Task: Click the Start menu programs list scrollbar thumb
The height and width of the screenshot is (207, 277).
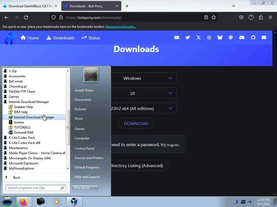Action: point(67,127)
